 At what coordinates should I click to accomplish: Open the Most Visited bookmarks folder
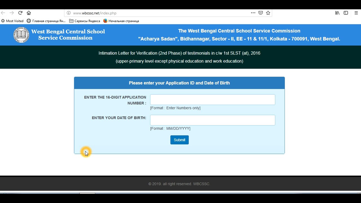tap(12, 21)
